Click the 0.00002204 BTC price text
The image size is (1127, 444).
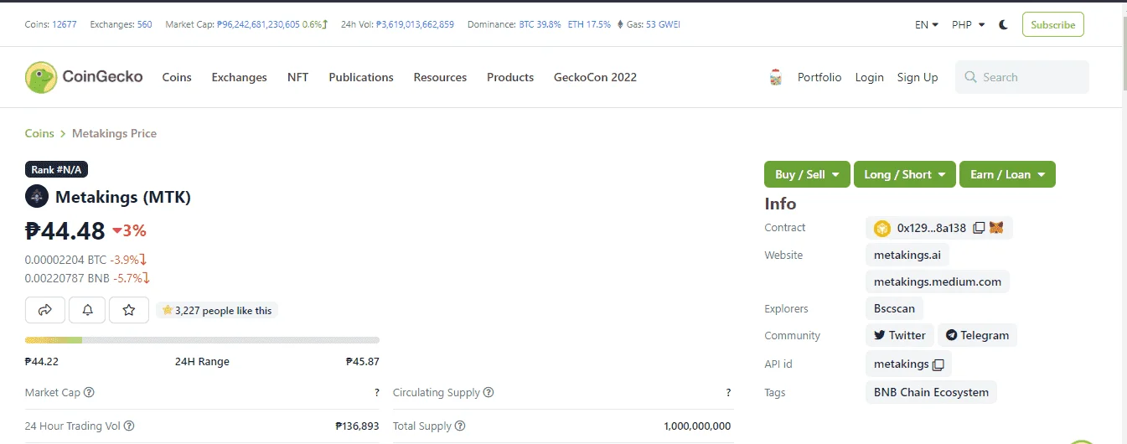tap(66, 260)
